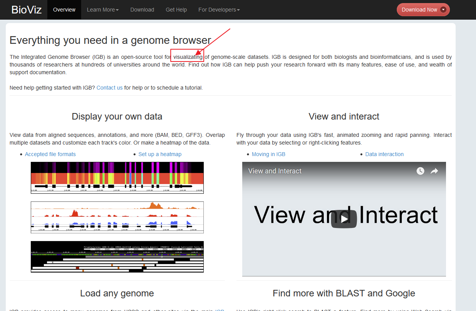
Task: Open the Set up a heatmap link
Action: click(160, 154)
